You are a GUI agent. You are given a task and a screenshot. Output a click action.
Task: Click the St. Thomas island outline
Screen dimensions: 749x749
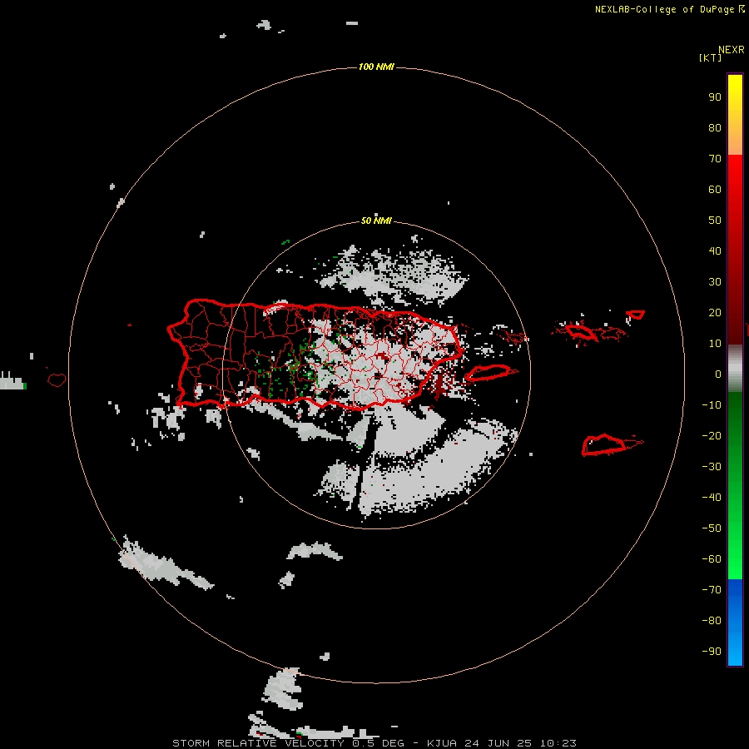click(580, 332)
